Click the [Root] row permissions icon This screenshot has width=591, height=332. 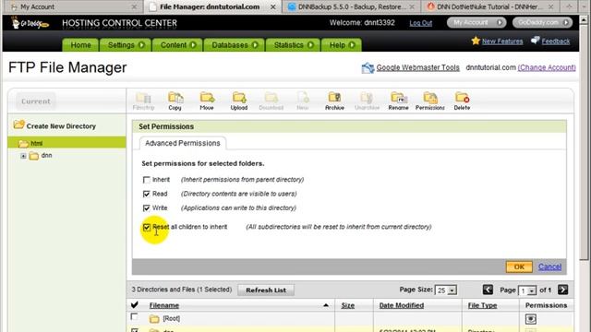[531, 319]
